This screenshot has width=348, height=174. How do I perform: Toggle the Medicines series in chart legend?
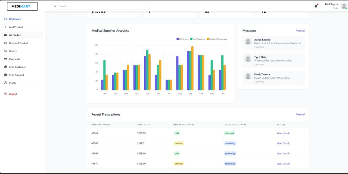(183, 39)
